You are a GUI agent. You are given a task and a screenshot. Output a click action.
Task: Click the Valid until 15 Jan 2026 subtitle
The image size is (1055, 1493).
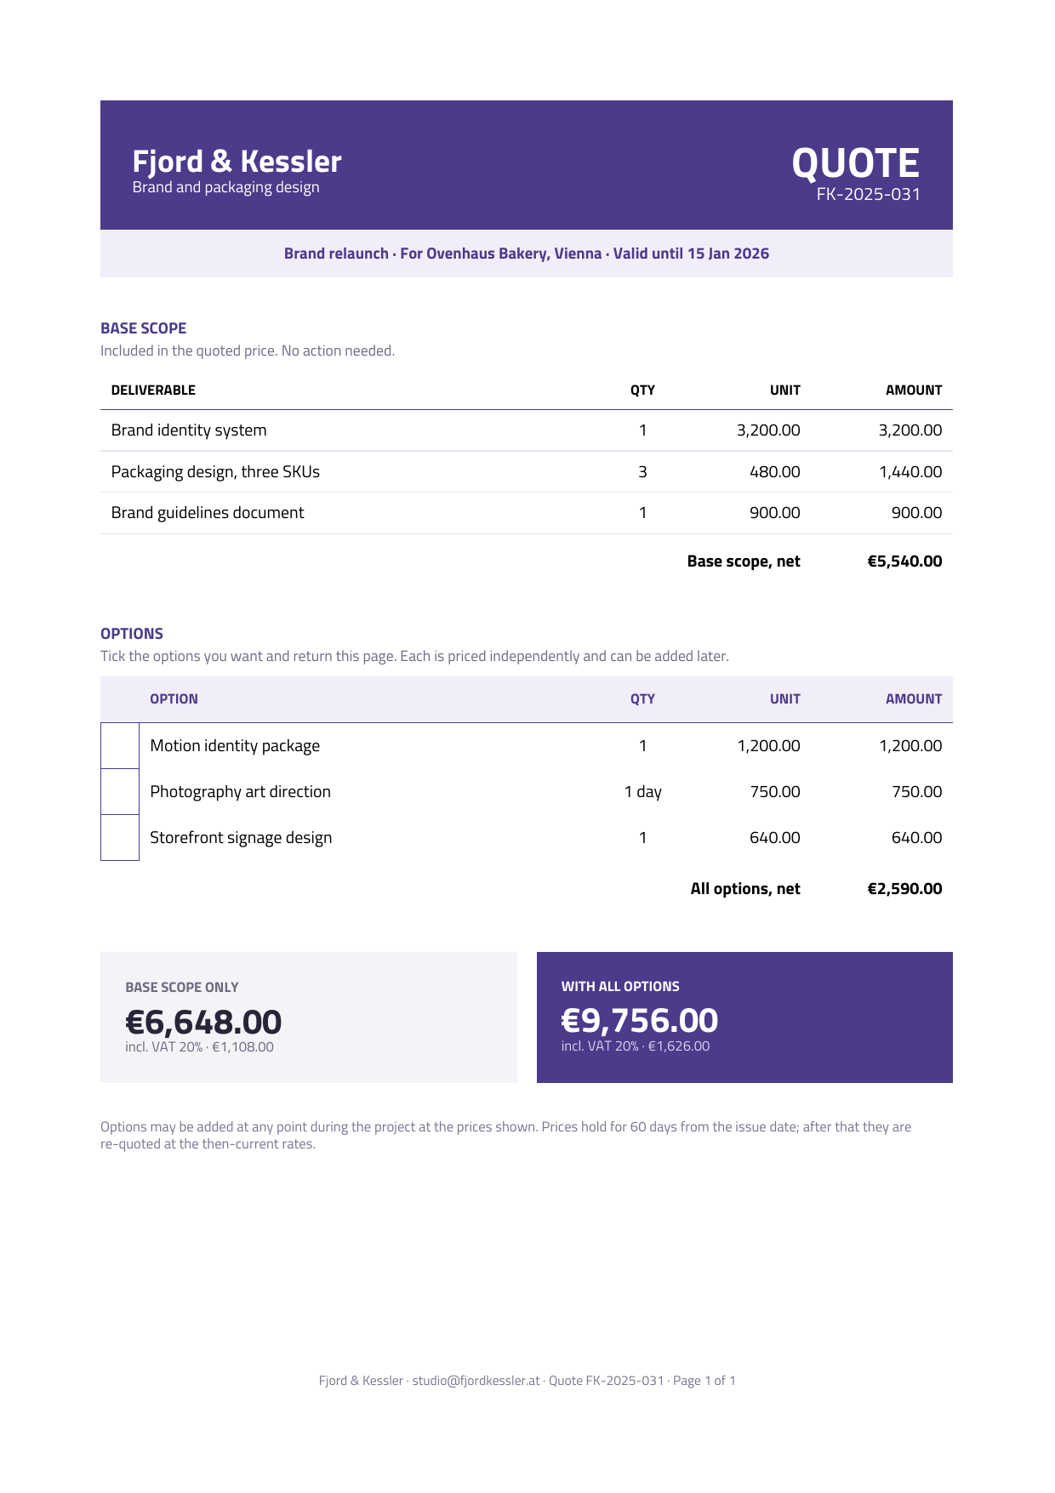pyautogui.click(x=691, y=254)
